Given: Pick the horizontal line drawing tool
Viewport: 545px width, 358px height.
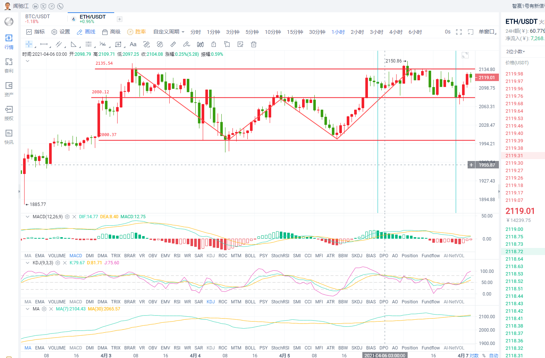Looking at the screenshot, I should point(44,44).
